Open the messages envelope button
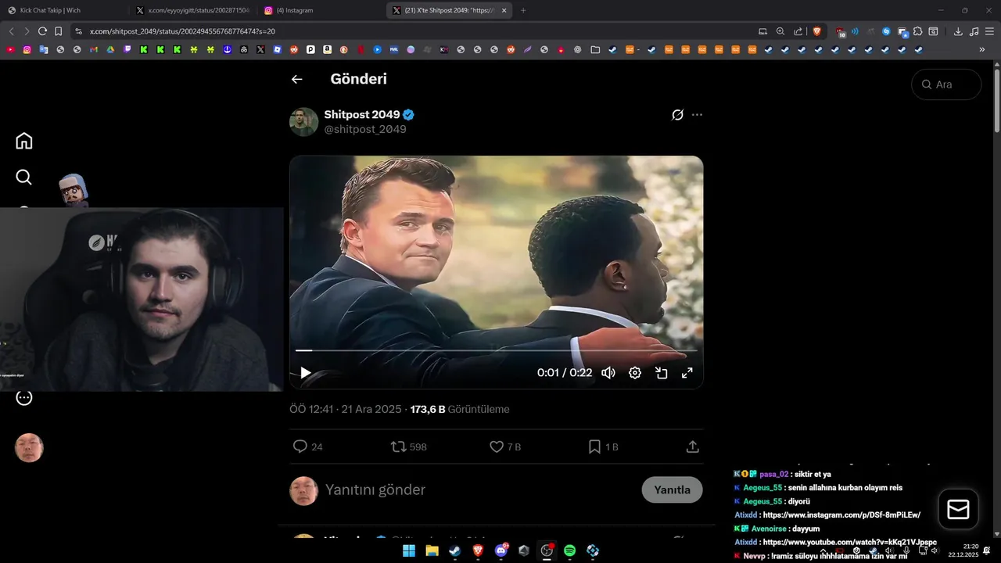1001x563 pixels. coord(958,510)
